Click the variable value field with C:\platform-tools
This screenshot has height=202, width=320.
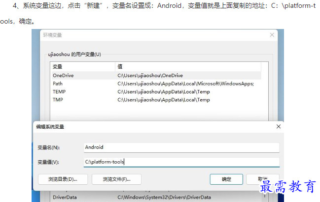pos(181,162)
